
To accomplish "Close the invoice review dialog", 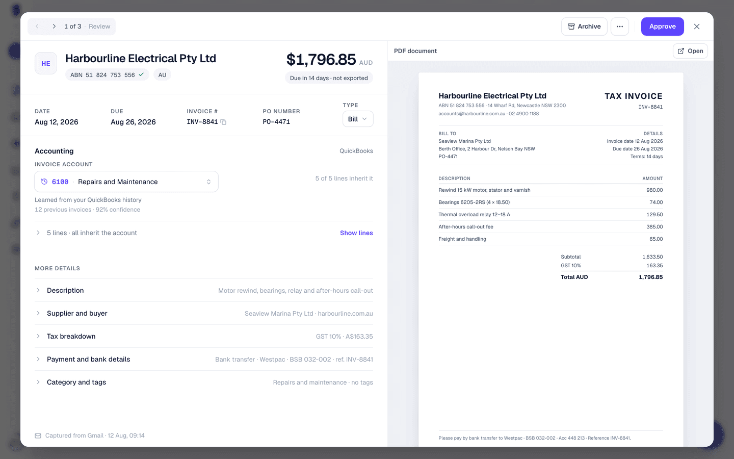I will (697, 27).
